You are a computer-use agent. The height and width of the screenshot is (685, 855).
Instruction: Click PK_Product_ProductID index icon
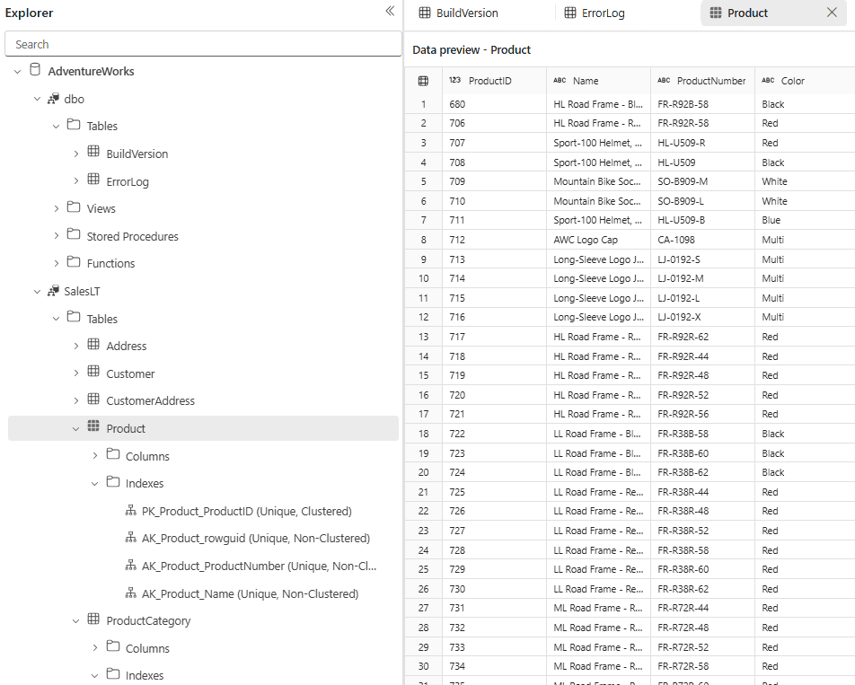[131, 510]
